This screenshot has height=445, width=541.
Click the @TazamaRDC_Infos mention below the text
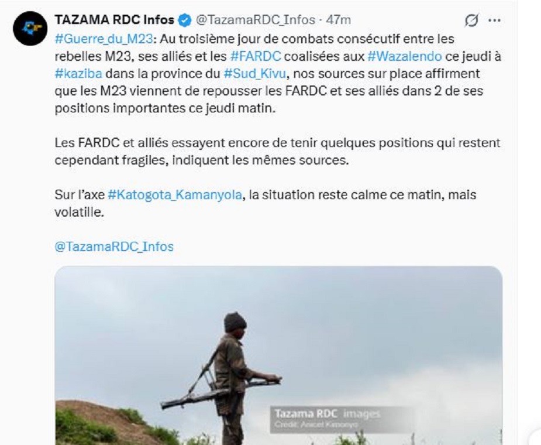click(x=114, y=247)
